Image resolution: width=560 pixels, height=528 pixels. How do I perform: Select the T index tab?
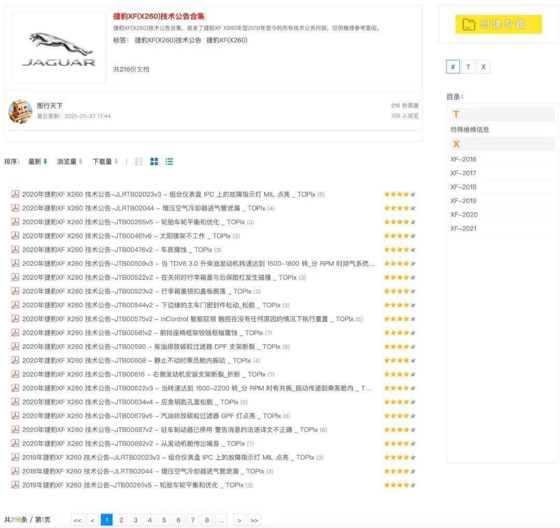click(x=468, y=67)
